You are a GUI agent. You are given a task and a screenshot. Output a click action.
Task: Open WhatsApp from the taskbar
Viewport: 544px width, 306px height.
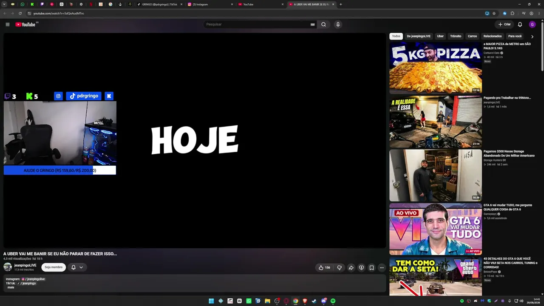249,301
